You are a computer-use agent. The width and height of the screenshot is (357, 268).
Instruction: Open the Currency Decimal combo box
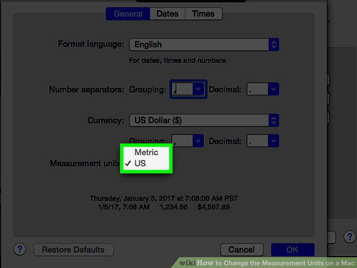(x=273, y=140)
